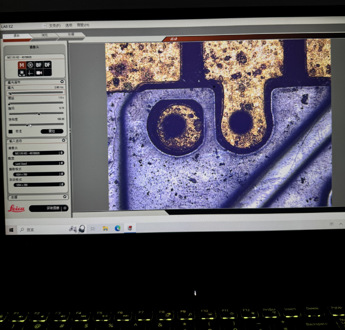Click the exposure time slider track

pyautogui.click(x=36, y=92)
